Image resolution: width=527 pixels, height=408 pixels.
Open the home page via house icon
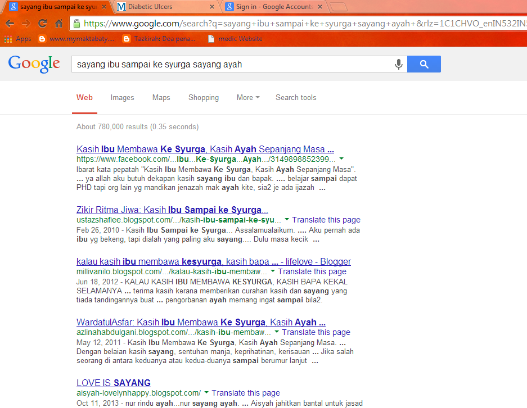click(x=59, y=24)
